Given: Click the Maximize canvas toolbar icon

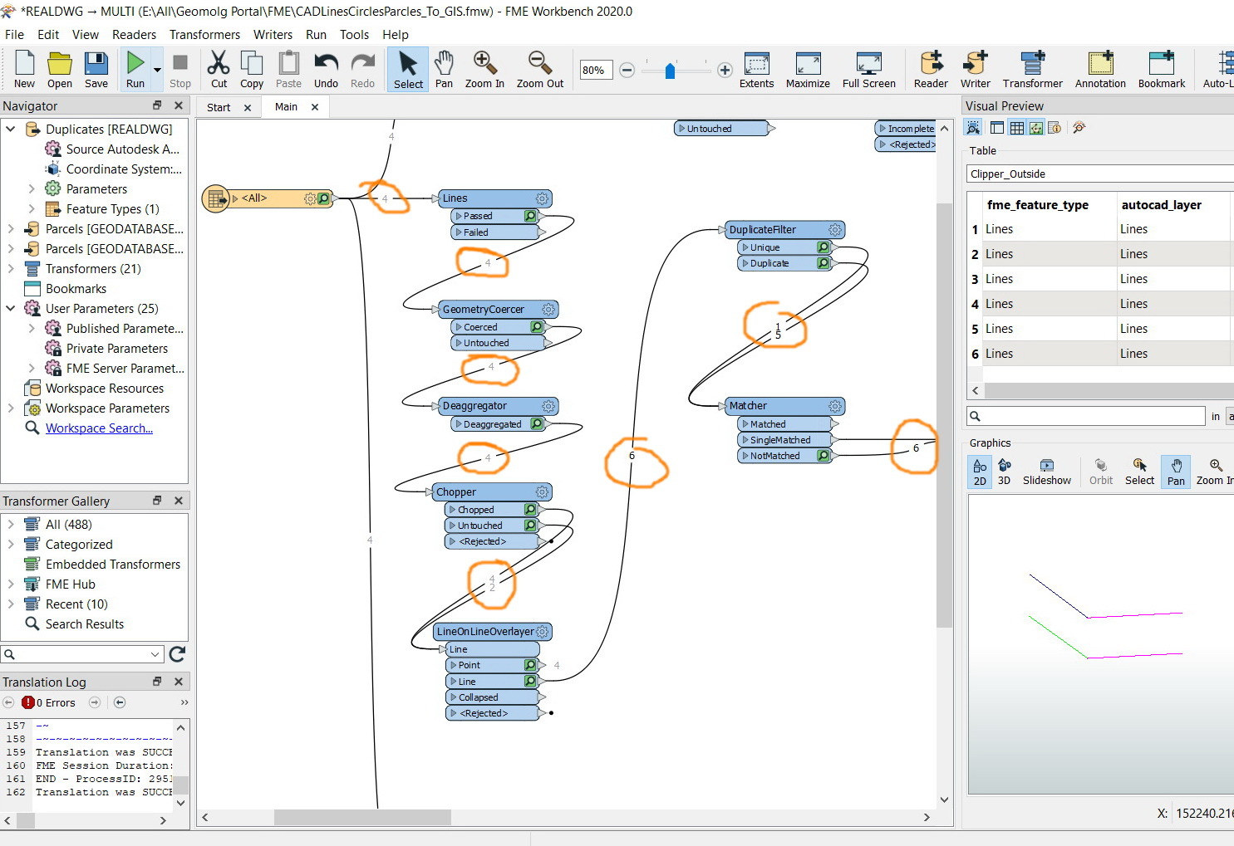Looking at the screenshot, I should (x=808, y=70).
